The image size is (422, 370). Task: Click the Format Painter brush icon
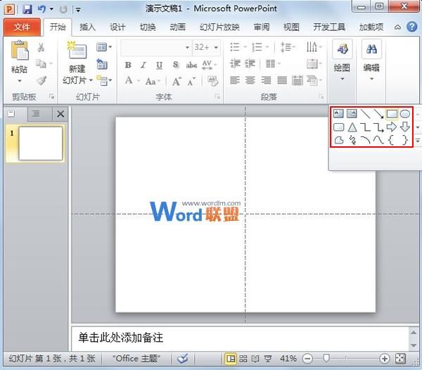41,80
